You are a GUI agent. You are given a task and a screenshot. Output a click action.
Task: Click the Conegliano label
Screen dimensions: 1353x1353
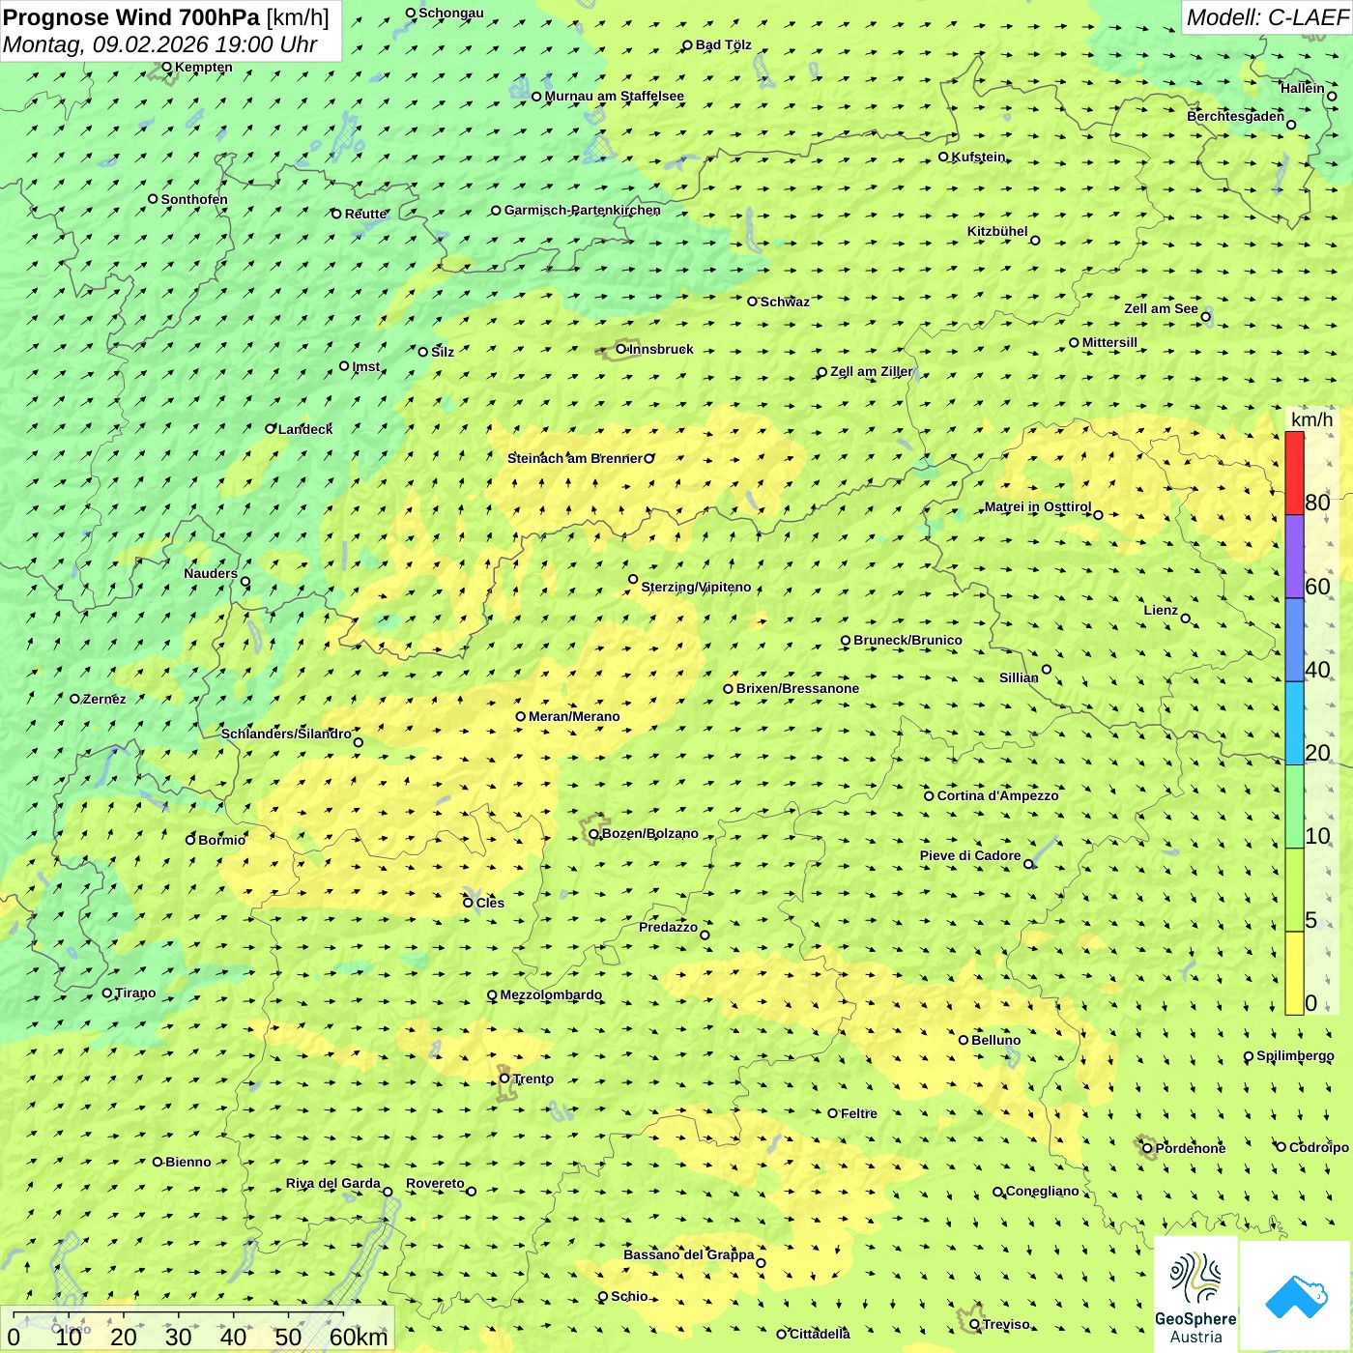(x=1042, y=1191)
